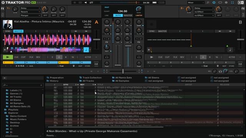The width and height of the screenshot is (246, 138).
Task: Click Deck B key lock note icon
Action: coord(230,50)
